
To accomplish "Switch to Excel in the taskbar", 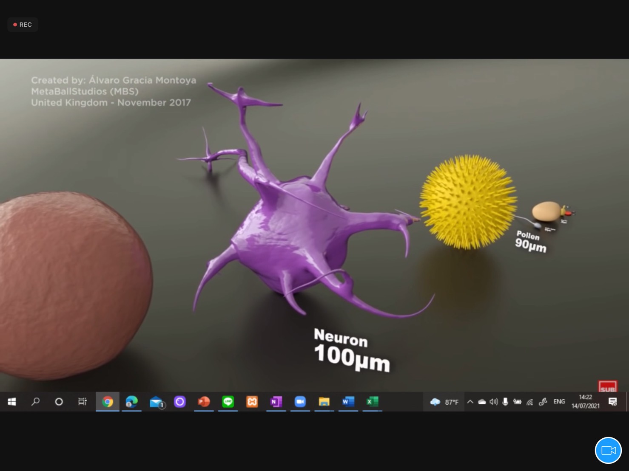I will pyautogui.click(x=372, y=401).
